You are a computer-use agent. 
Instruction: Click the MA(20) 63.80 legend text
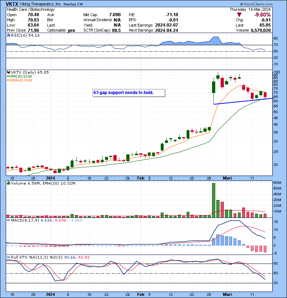click(21, 76)
